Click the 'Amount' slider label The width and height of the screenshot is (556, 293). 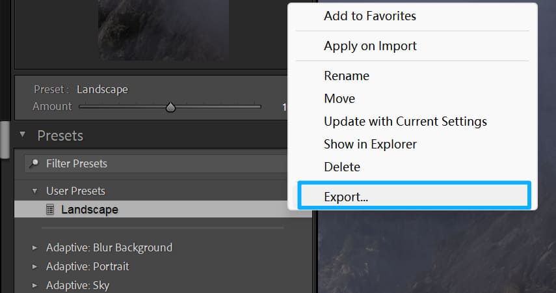point(52,106)
